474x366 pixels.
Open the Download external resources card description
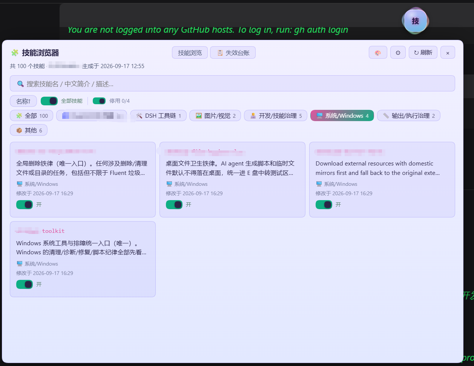coord(378,168)
